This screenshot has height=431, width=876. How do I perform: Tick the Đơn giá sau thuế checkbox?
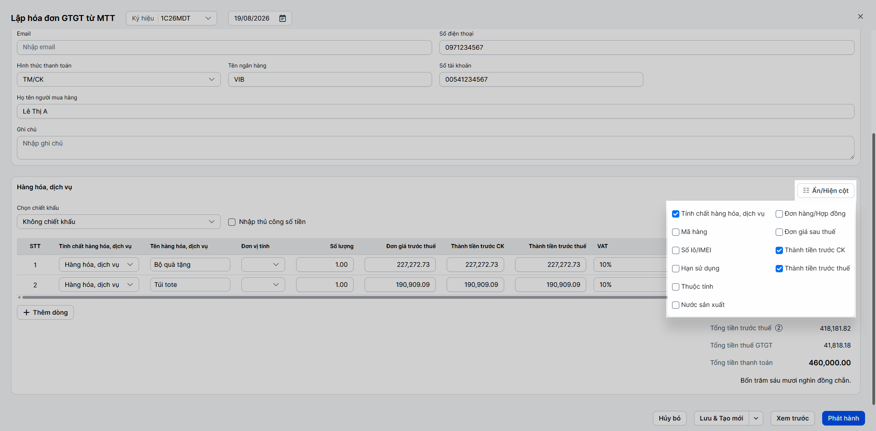click(779, 232)
